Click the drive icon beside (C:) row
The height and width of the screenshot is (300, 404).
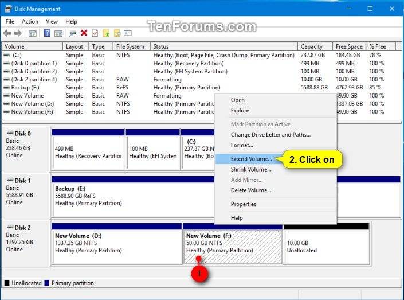[x=7, y=55]
